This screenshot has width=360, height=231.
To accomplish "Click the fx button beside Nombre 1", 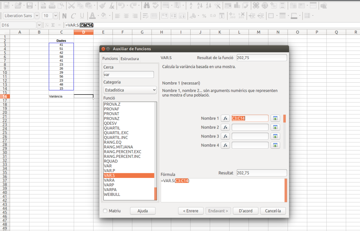I will click(x=225, y=118).
